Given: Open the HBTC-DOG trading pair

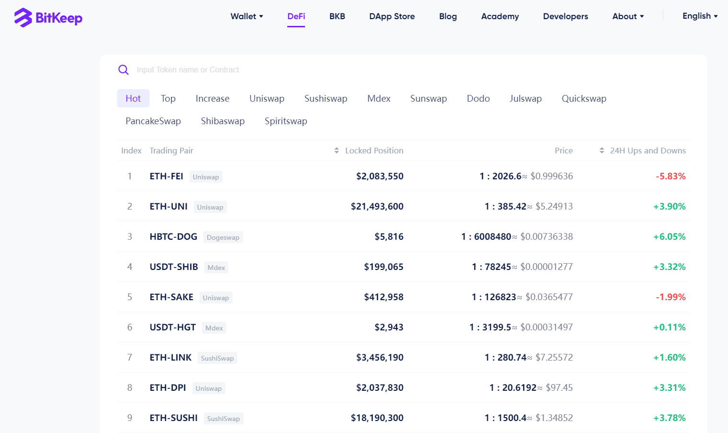Looking at the screenshot, I should pos(173,236).
